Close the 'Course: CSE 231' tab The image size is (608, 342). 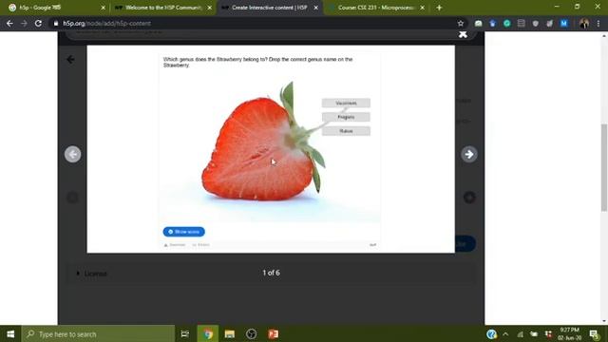tap(422, 8)
